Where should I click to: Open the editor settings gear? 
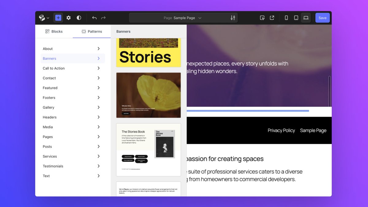pos(68,18)
